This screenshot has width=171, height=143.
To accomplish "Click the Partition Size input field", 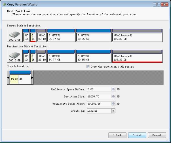I will tap(99, 97).
